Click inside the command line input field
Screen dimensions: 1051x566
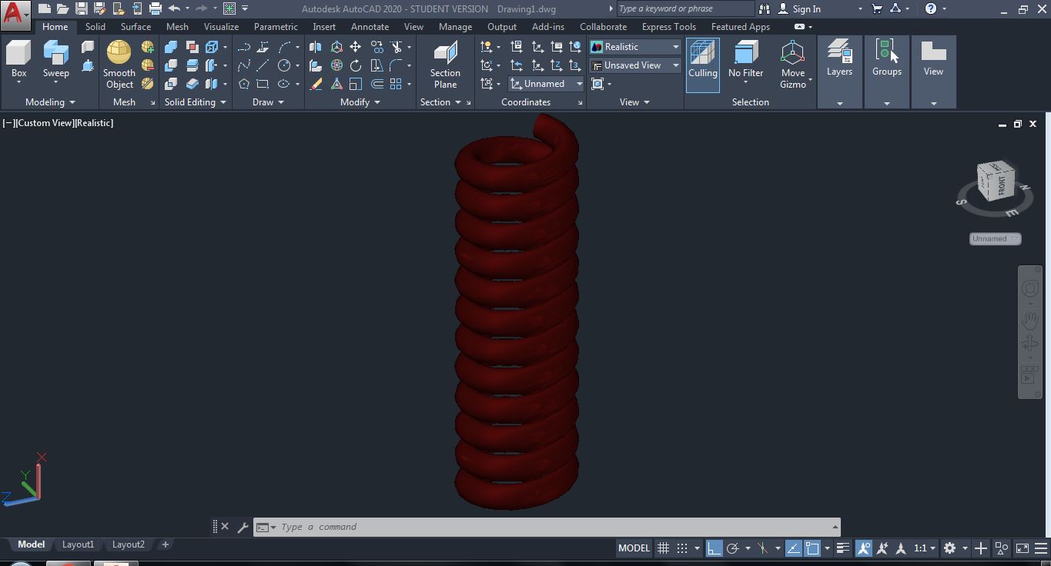click(462, 527)
